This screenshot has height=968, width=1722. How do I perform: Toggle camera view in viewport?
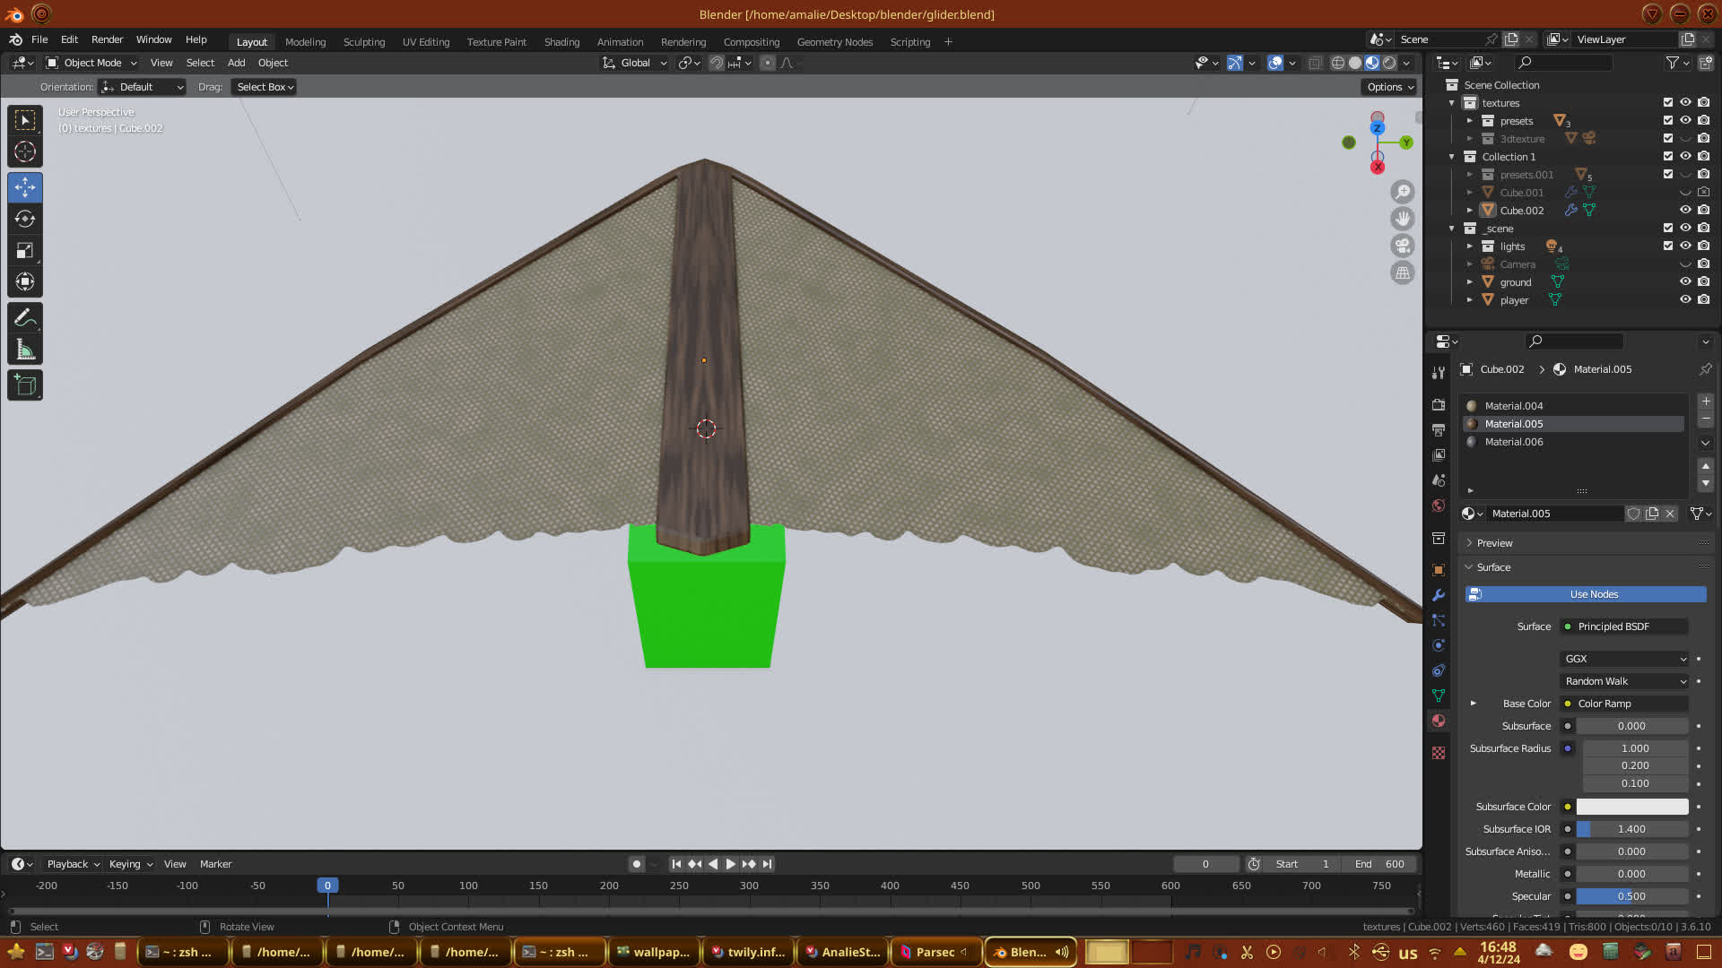pos(1403,246)
